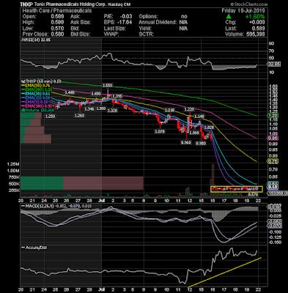The height and width of the screenshot is (293, 288).
Task: Click the 0.960 low price label
Action: click(x=186, y=142)
